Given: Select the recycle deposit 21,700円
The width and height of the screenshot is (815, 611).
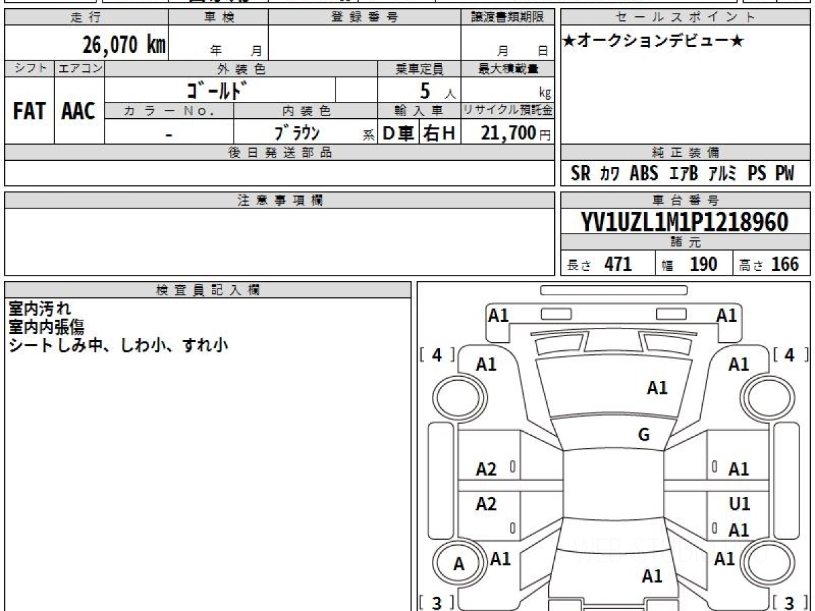Looking at the screenshot, I should pos(516,133).
